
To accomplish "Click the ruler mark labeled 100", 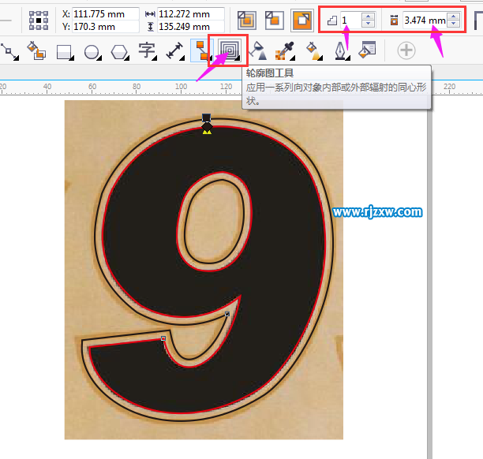I will pos(182,87).
